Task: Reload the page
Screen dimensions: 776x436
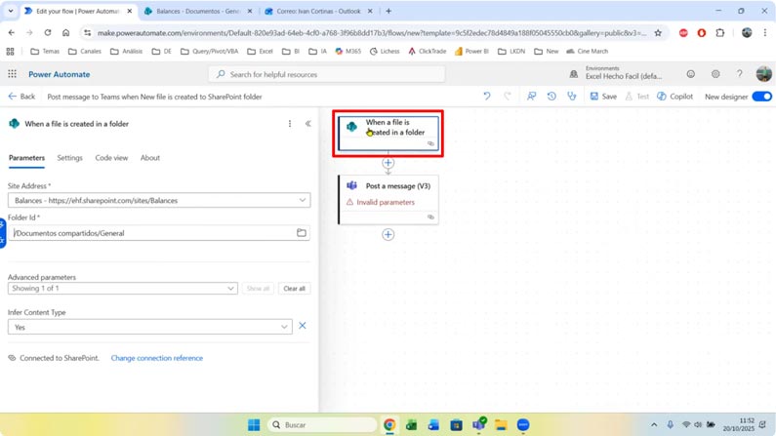Action: tap(48, 32)
